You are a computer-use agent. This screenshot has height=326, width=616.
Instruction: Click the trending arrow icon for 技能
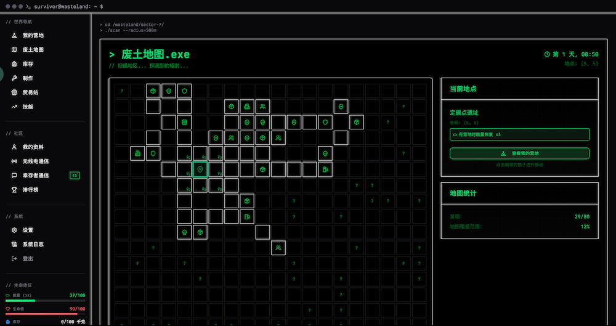coord(14,107)
